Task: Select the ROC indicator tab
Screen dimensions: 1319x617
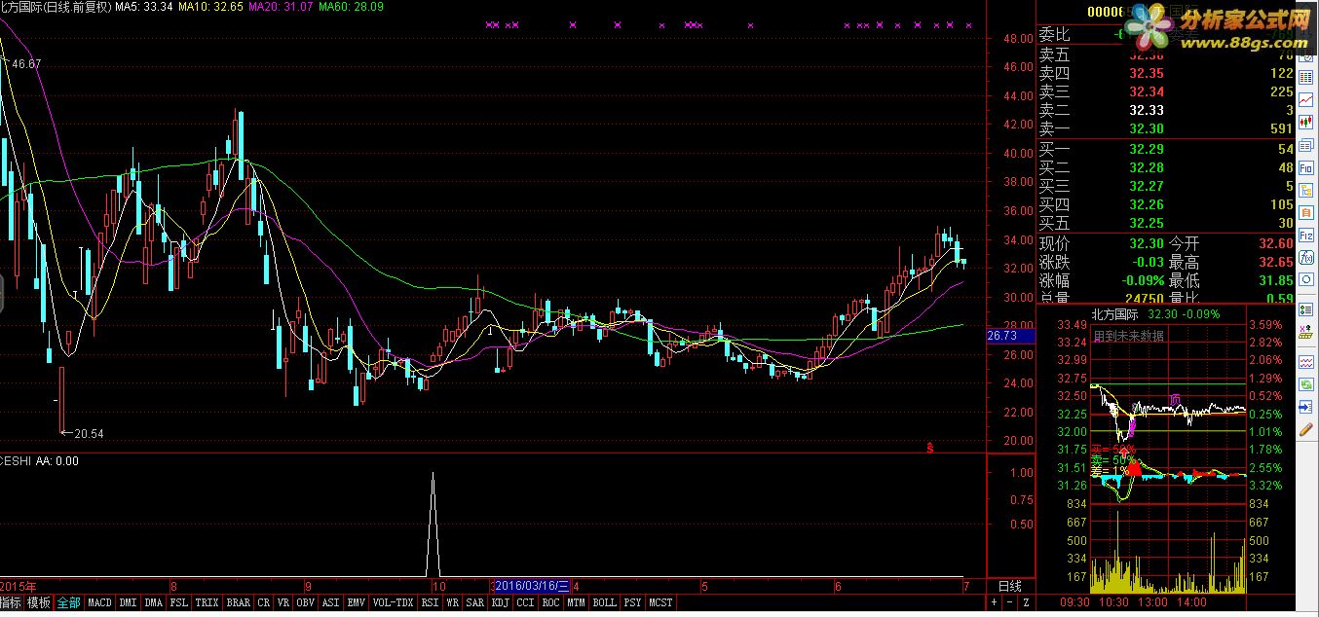Action: click(x=550, y=602)
